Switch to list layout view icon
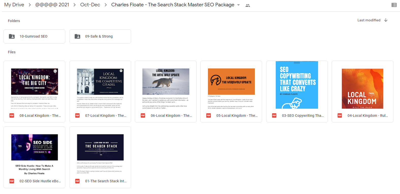Viewport: 400px width, 194px height. 394,5
